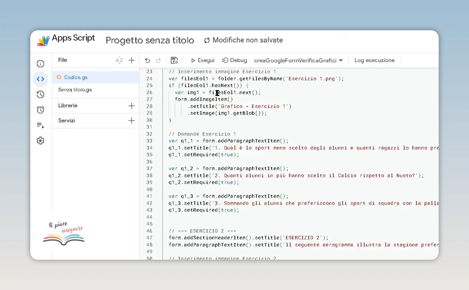Redo the last undone edit
This screenshot has width=469, height=290.
coord(158,60)
